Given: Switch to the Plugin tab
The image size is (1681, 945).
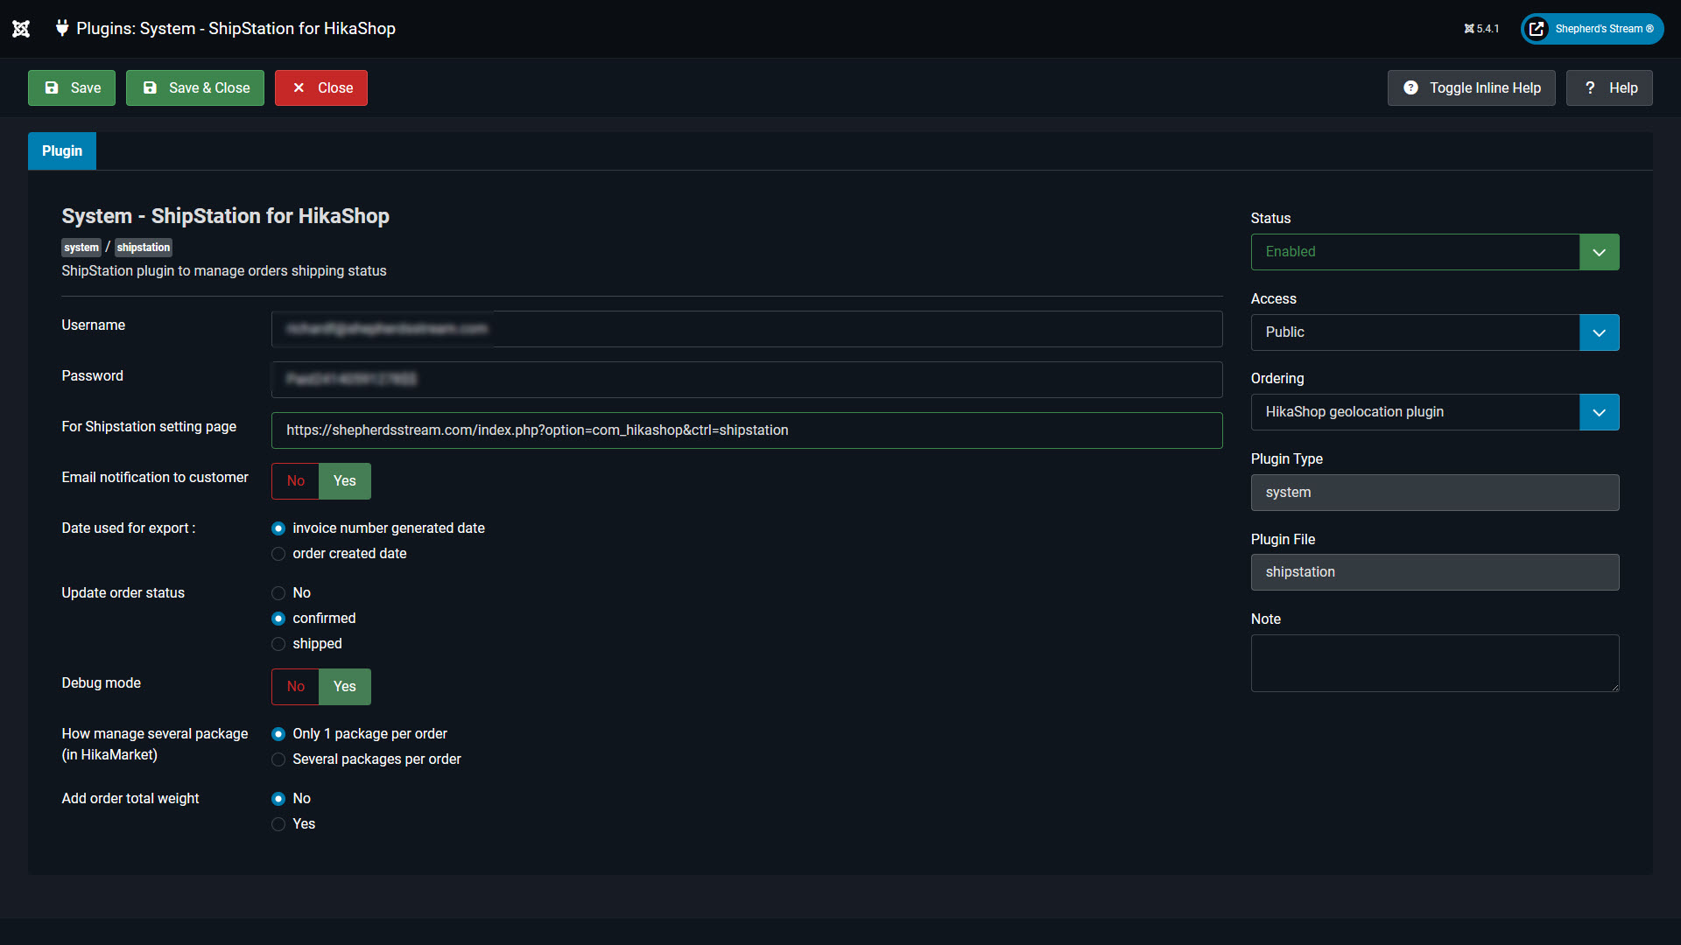Looking at the screenshot, I should click(62, 151).
